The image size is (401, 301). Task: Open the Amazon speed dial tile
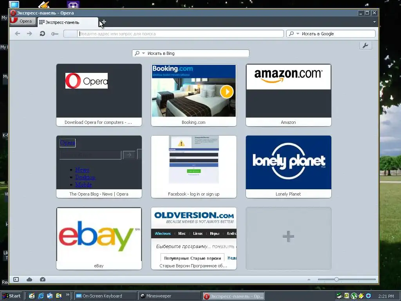(x=289, y=95)
